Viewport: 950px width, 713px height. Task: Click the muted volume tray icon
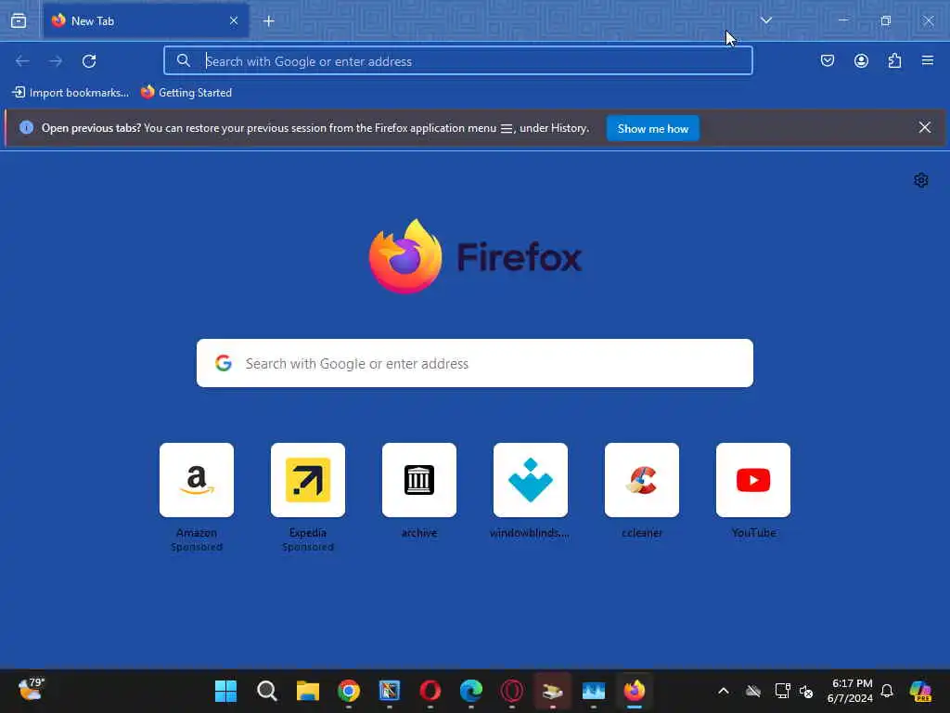[x=806, y=691]
